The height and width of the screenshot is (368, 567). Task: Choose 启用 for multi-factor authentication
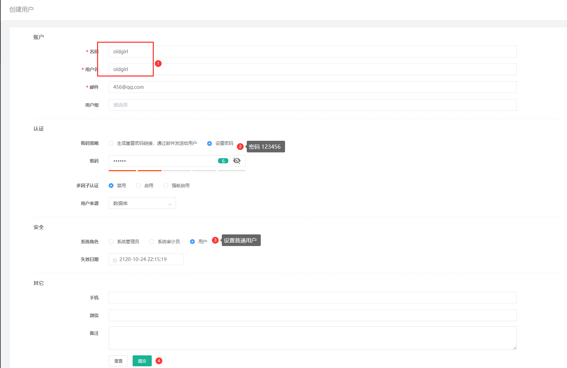click(x=138, y=186)
